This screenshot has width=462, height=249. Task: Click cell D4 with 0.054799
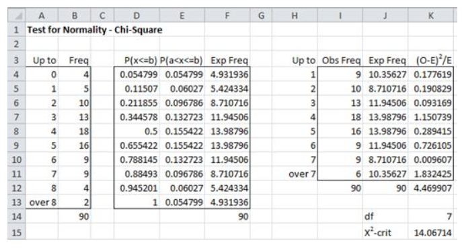point(137,74)
